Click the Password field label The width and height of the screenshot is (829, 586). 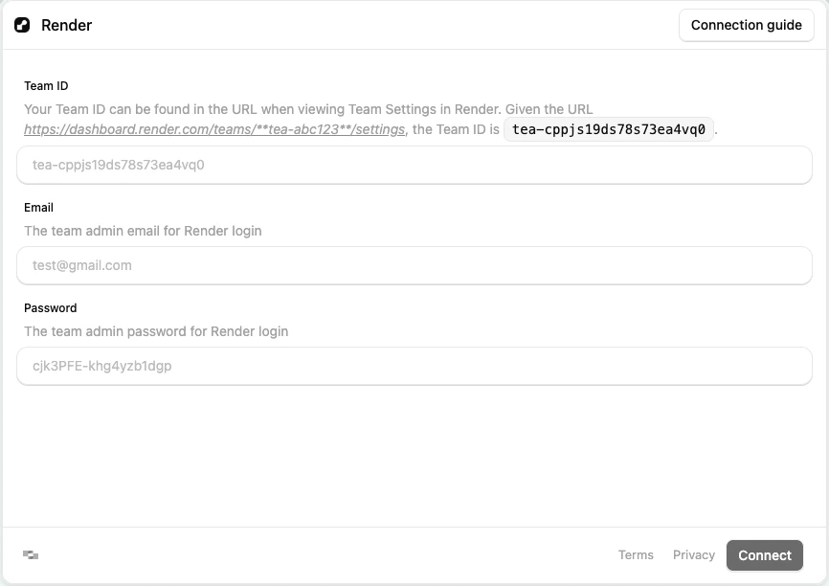click(x=50, y=307)
